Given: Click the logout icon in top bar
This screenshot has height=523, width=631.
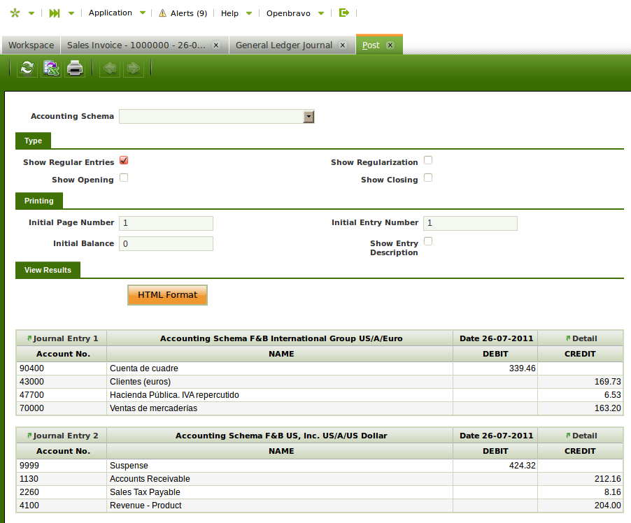Looking at the screenshot, I should (x=343, y=13).
